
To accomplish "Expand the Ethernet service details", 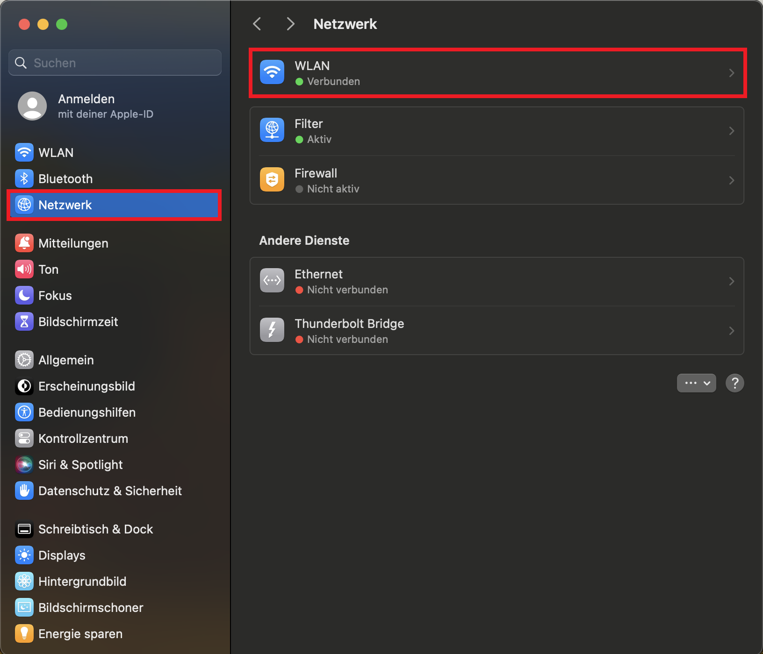I will point(731,281).
